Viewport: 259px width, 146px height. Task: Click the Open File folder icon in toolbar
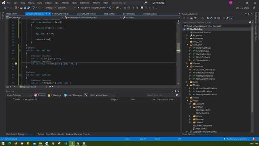point(21,8)
